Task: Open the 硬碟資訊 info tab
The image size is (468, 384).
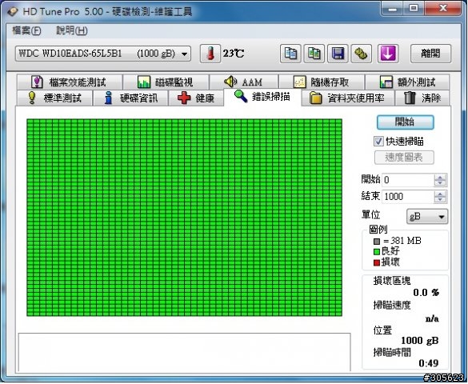Action: (130, 98)
